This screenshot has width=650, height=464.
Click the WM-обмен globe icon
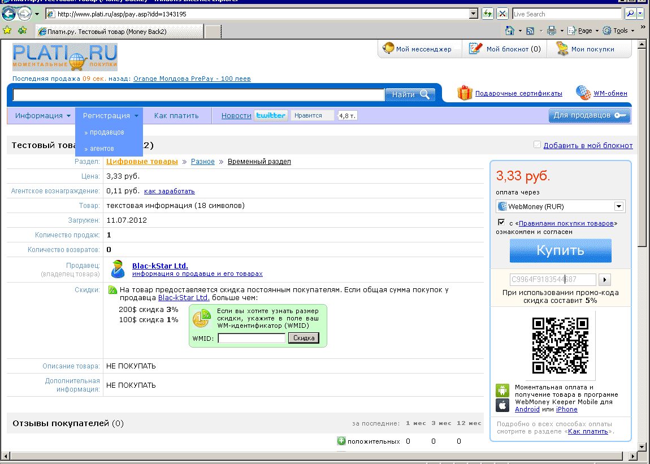(x=583, y=93)
